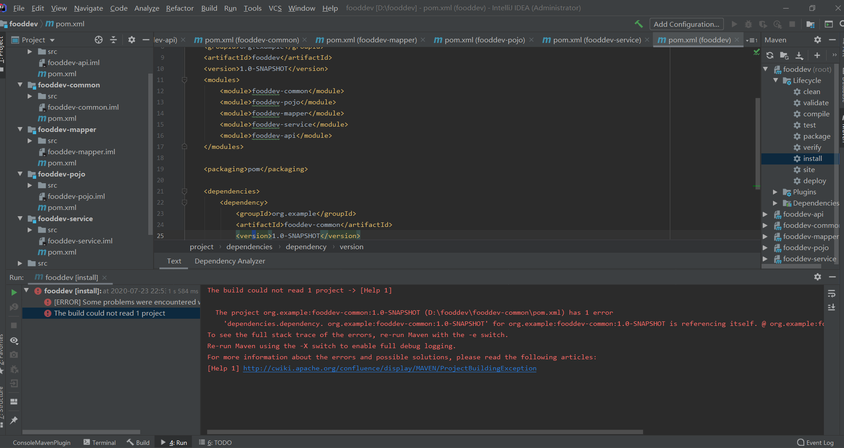Click the Locate/Select Opened File target icon in Project panel
The width and height of the screenshot is (844, 448).
click(99, 40)
